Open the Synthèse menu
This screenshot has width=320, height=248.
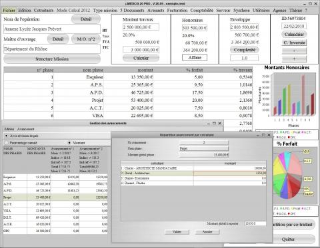pos(241,11)
